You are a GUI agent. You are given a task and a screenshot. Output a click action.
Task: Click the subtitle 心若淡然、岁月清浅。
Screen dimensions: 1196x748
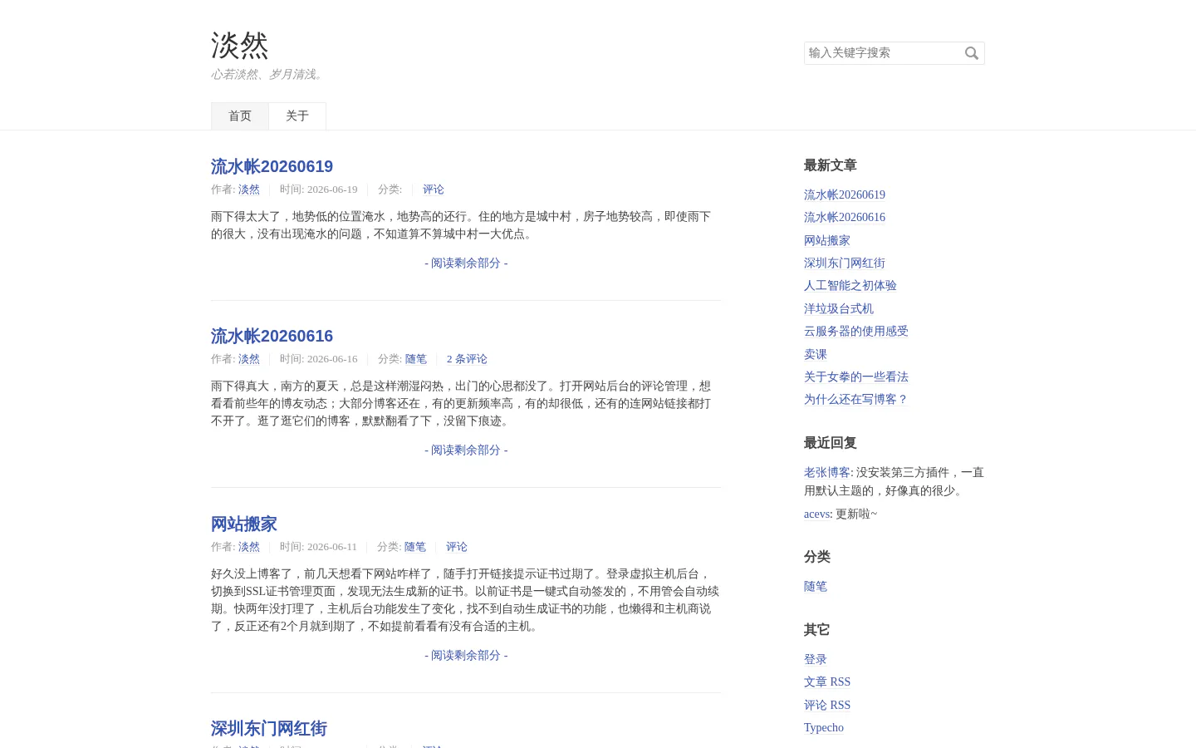click(x=269, y=75)
